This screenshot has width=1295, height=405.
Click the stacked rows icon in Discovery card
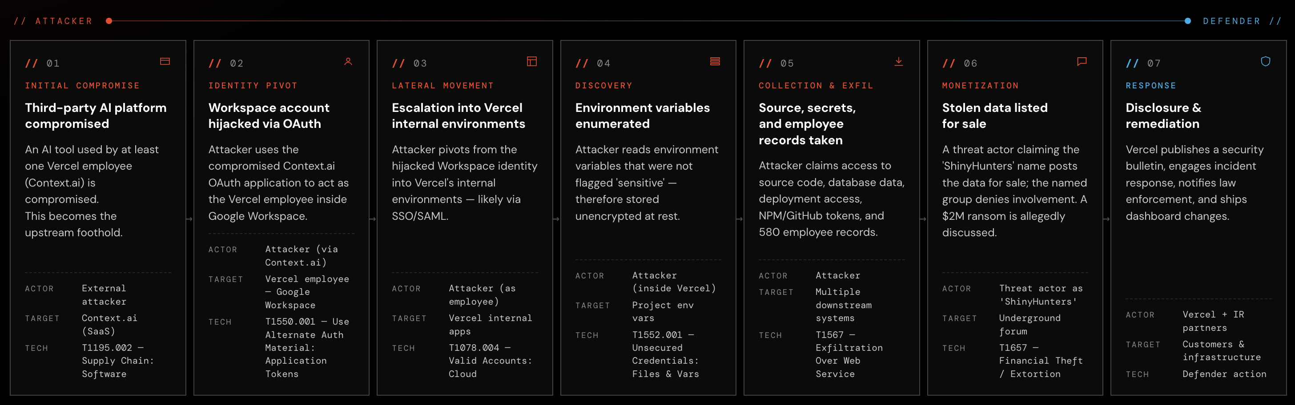(x=715, y=61)
